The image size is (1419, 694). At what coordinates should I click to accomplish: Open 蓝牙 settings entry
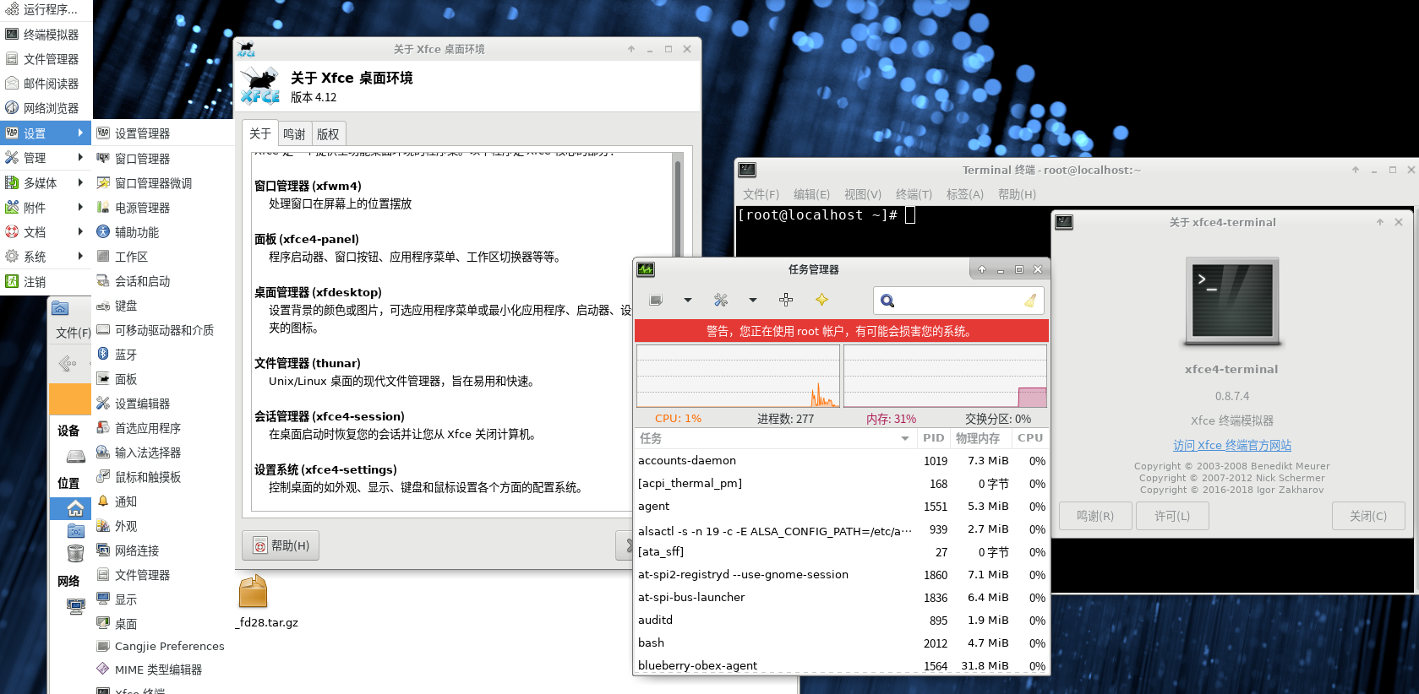tap(162, 355)
